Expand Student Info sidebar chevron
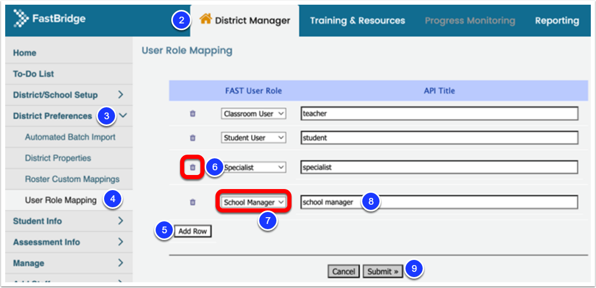Image resolution: width=596 pixels, height=288 pixels. (x=121, y=221)
